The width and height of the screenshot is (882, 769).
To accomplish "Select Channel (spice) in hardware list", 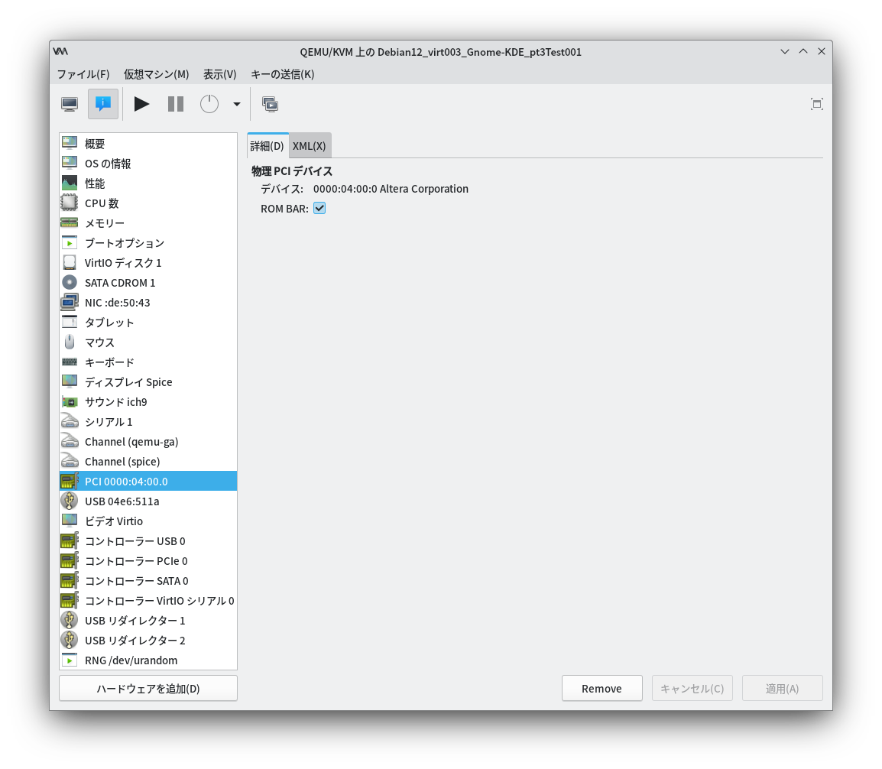I will (x=148, y=461).
